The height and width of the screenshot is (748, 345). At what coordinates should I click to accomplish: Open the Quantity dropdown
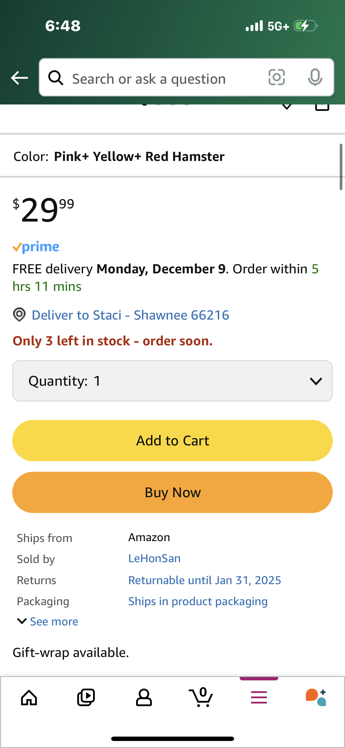(172, 381)
